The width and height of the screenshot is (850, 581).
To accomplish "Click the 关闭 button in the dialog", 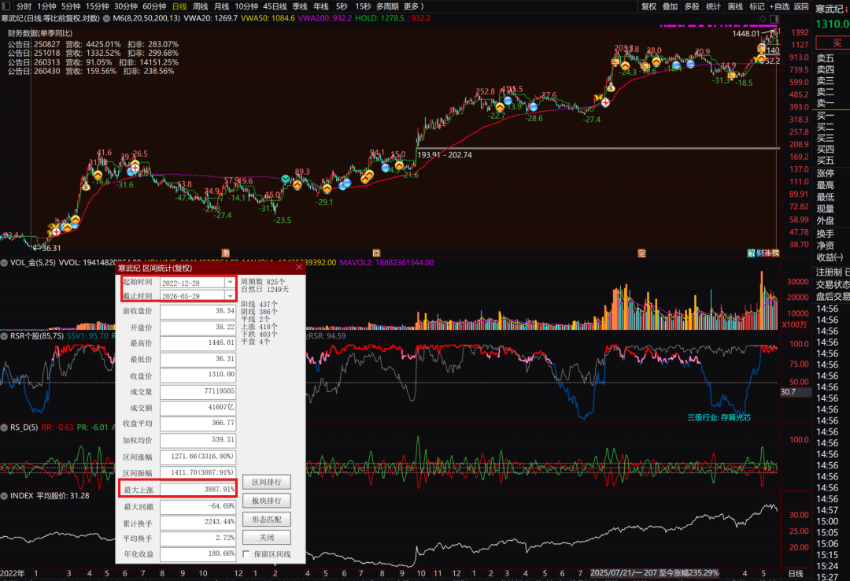I will 267,537.
